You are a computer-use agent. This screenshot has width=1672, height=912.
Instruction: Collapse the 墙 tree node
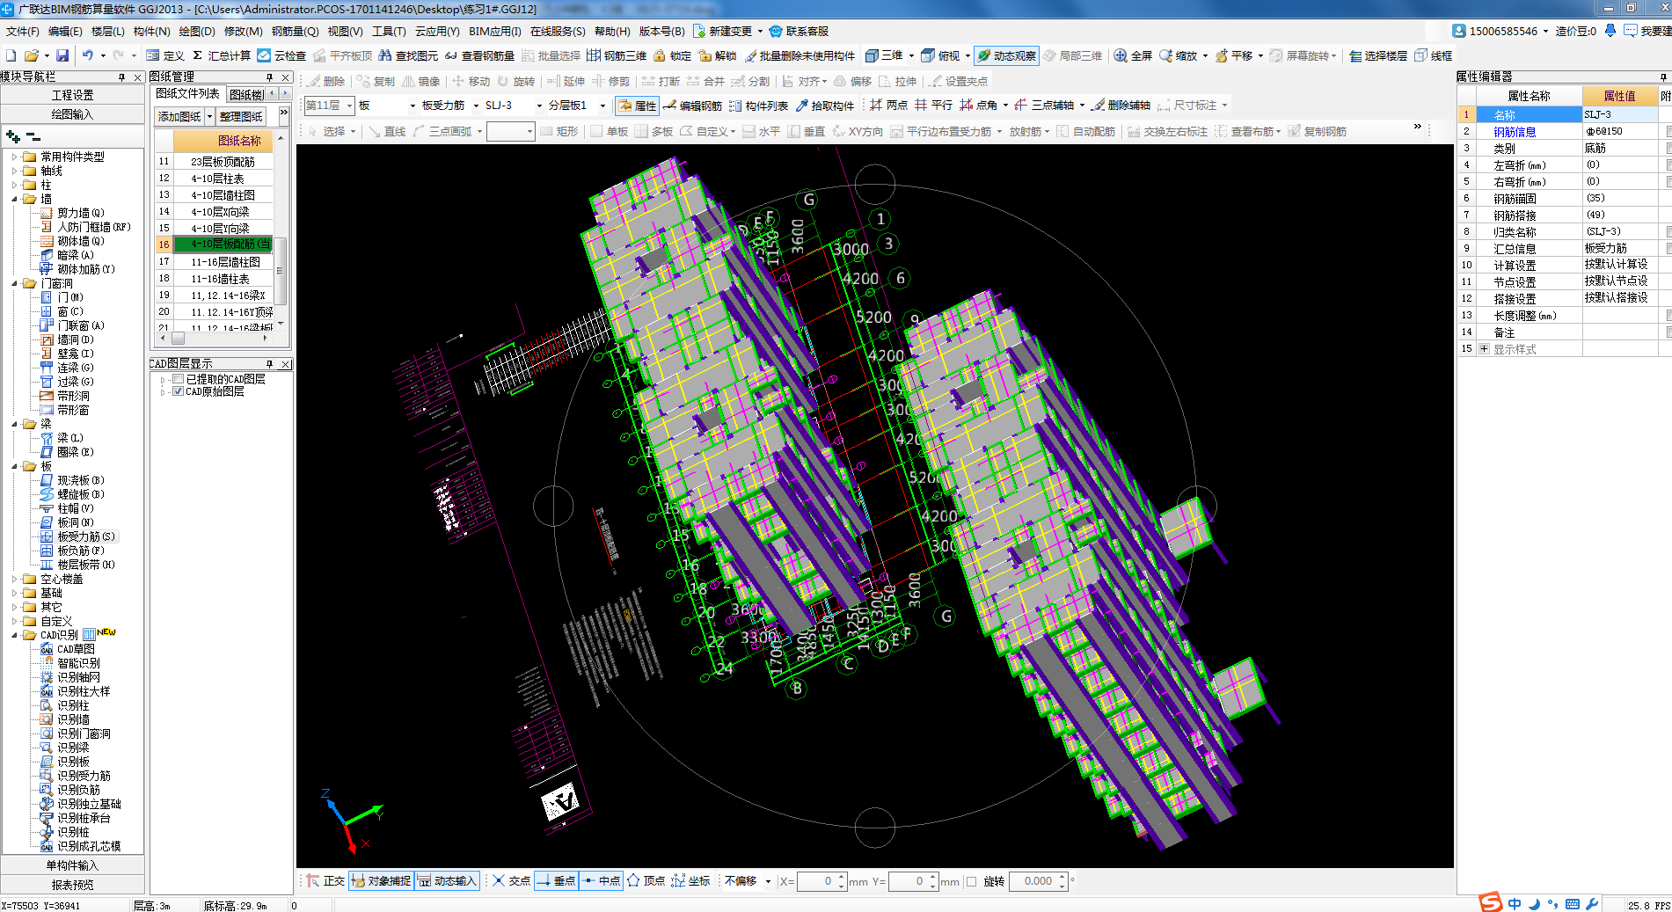(x=15, y=199)
